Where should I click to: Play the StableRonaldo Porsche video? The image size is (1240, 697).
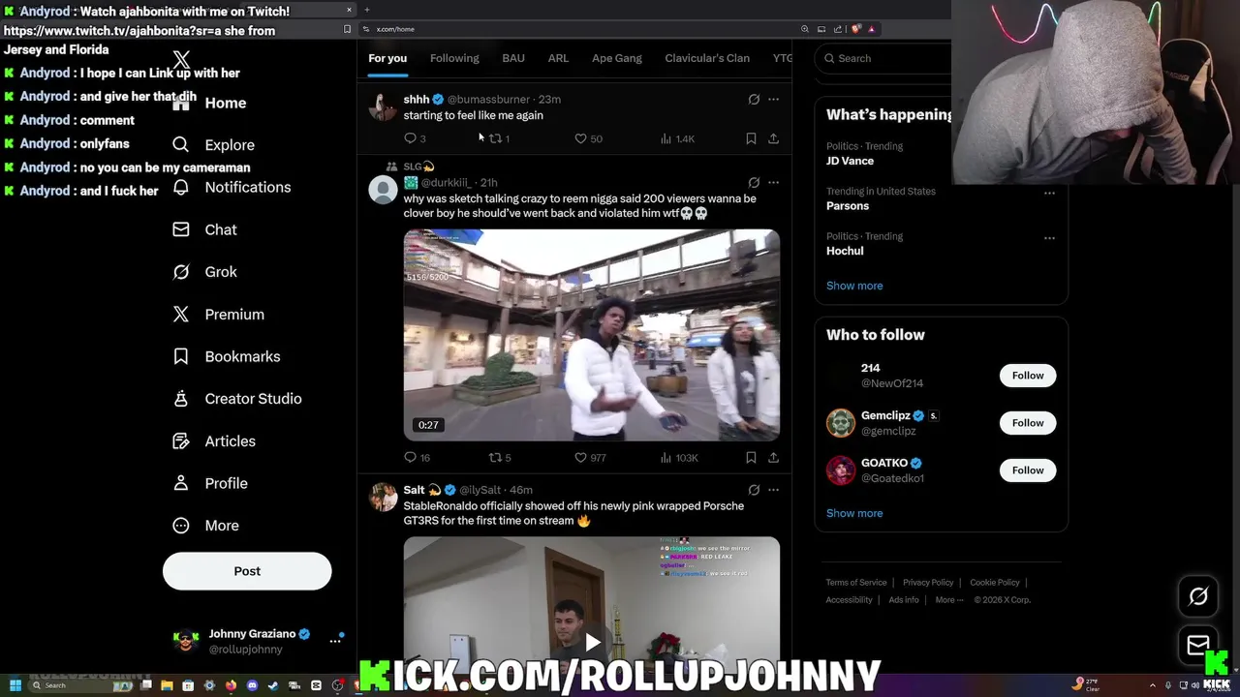pos(592,641)
